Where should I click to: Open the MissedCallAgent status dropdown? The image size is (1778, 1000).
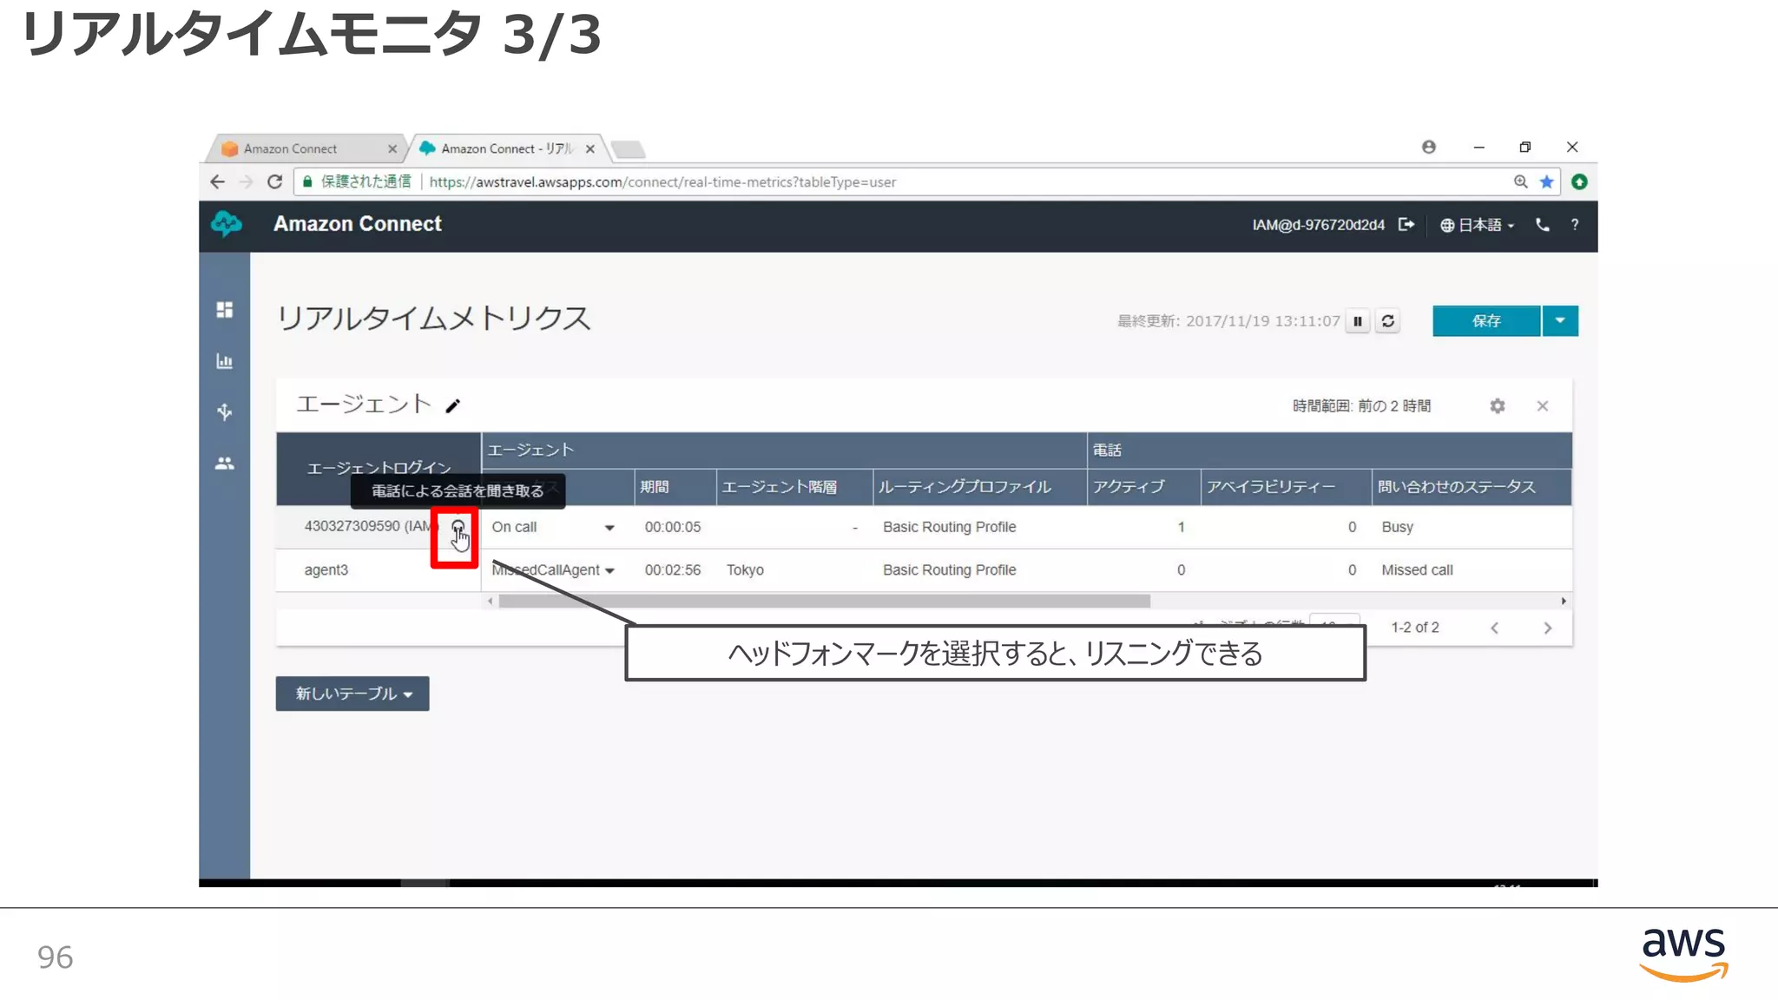(x=609, y=570)
